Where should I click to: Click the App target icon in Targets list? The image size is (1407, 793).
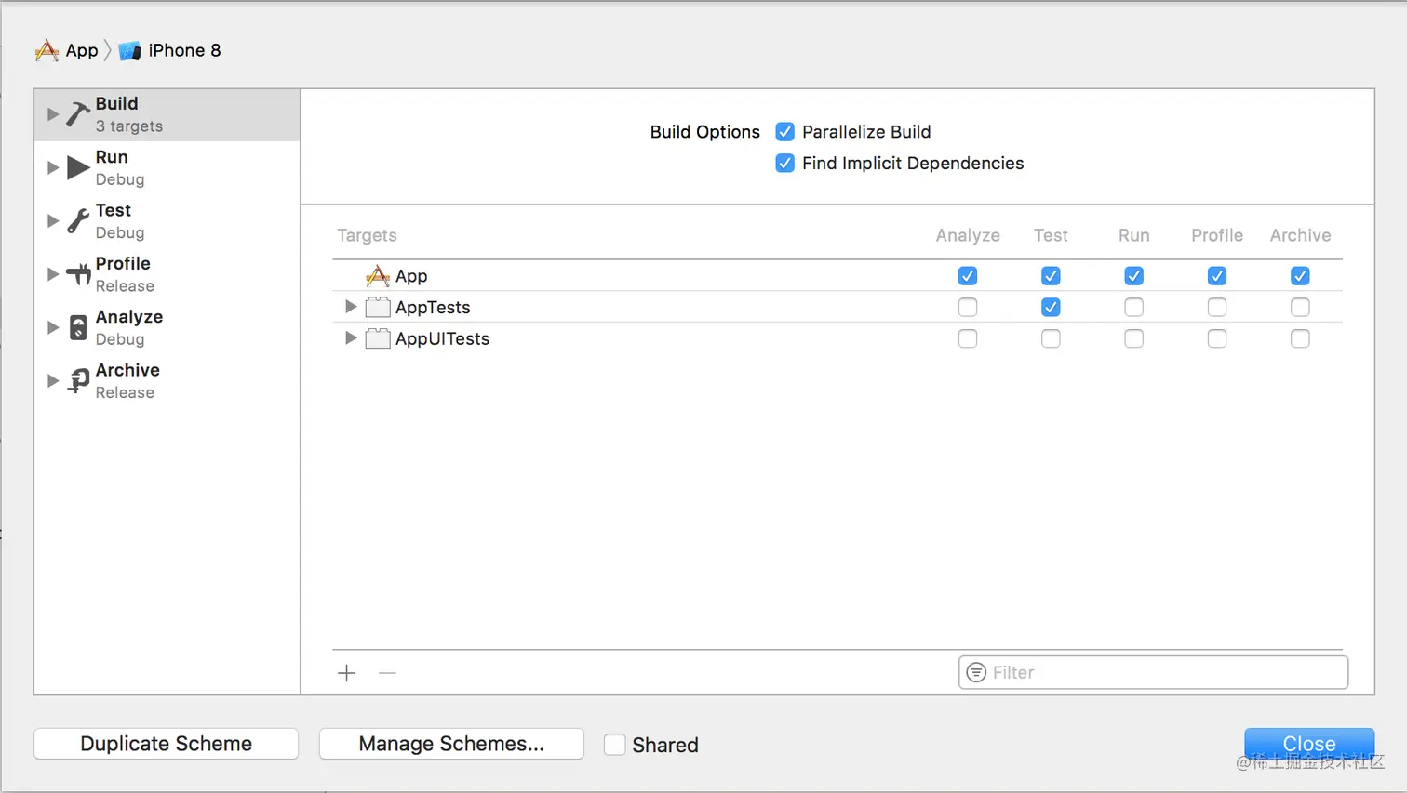(377, 276)
